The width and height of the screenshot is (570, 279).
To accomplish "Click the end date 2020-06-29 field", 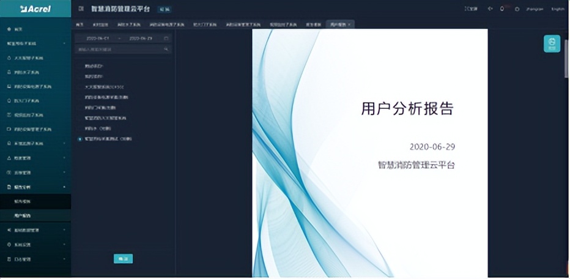I will coord(140,38).
